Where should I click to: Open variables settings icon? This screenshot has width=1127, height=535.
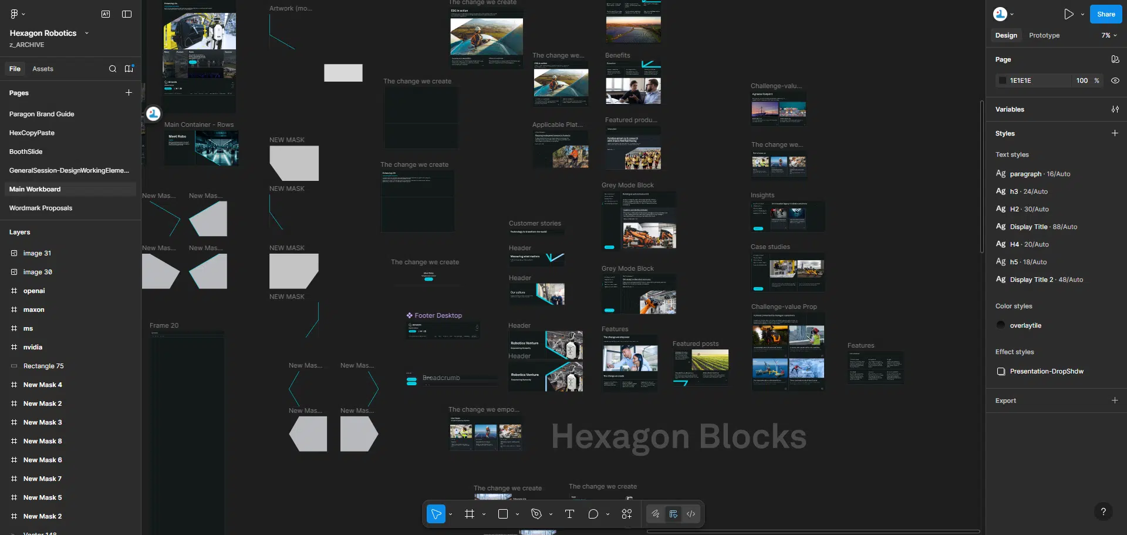[x=1115, y=109]
